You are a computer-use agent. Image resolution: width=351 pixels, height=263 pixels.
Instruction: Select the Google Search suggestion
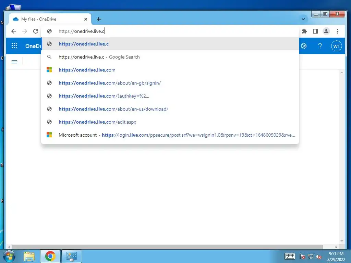pyautogui.click(x=170, y=57)
